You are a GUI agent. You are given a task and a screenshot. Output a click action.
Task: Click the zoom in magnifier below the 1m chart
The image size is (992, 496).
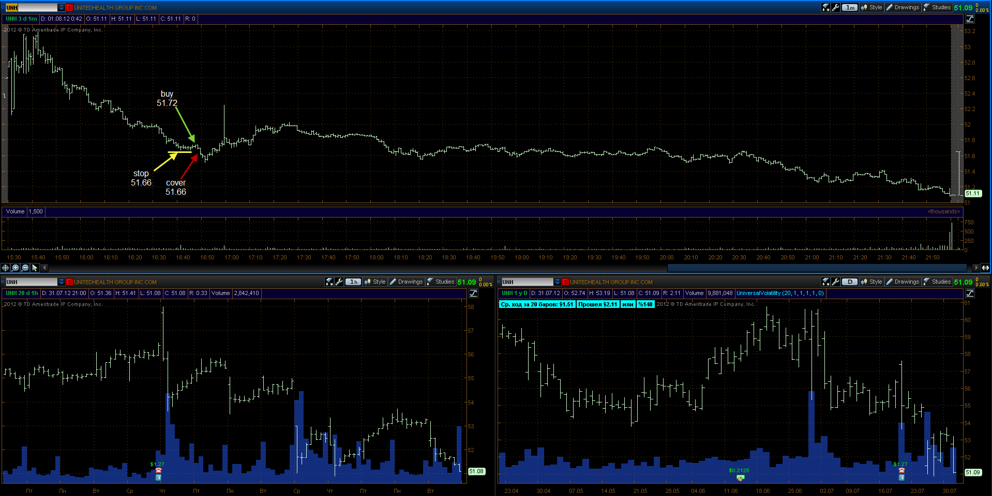(16, 268)
